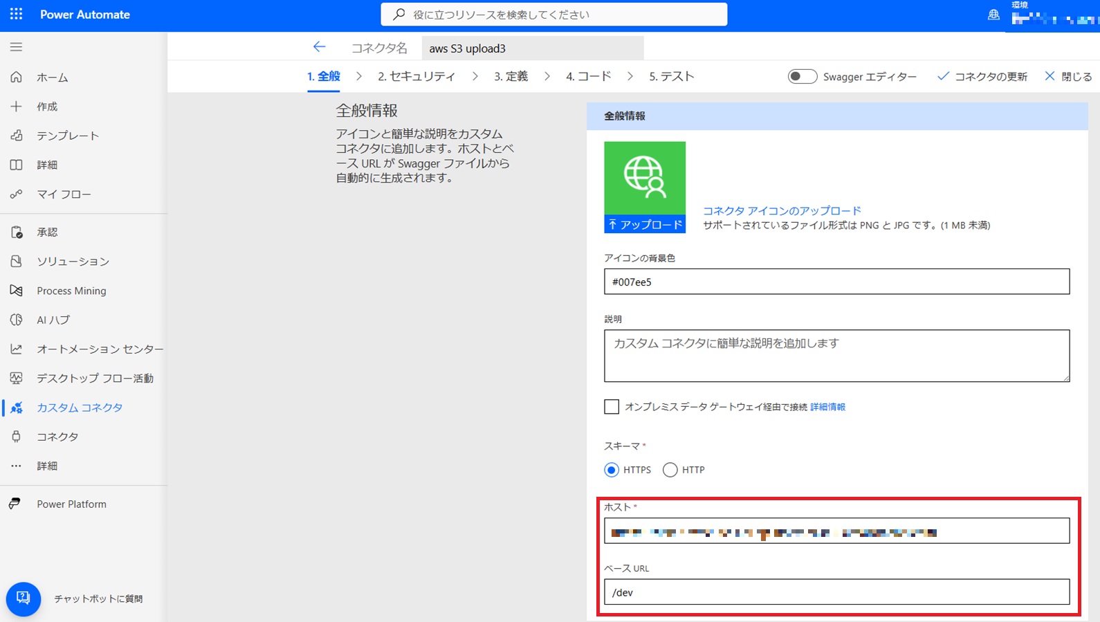Open the 1. 全般 step tab
The width and height of the screenshot is (1100, 622).
point(324,76)
